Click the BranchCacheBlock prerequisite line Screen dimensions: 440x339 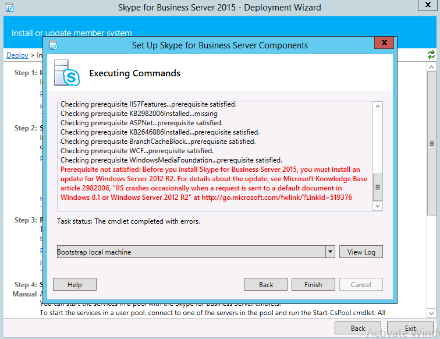(x=158, y=142)
